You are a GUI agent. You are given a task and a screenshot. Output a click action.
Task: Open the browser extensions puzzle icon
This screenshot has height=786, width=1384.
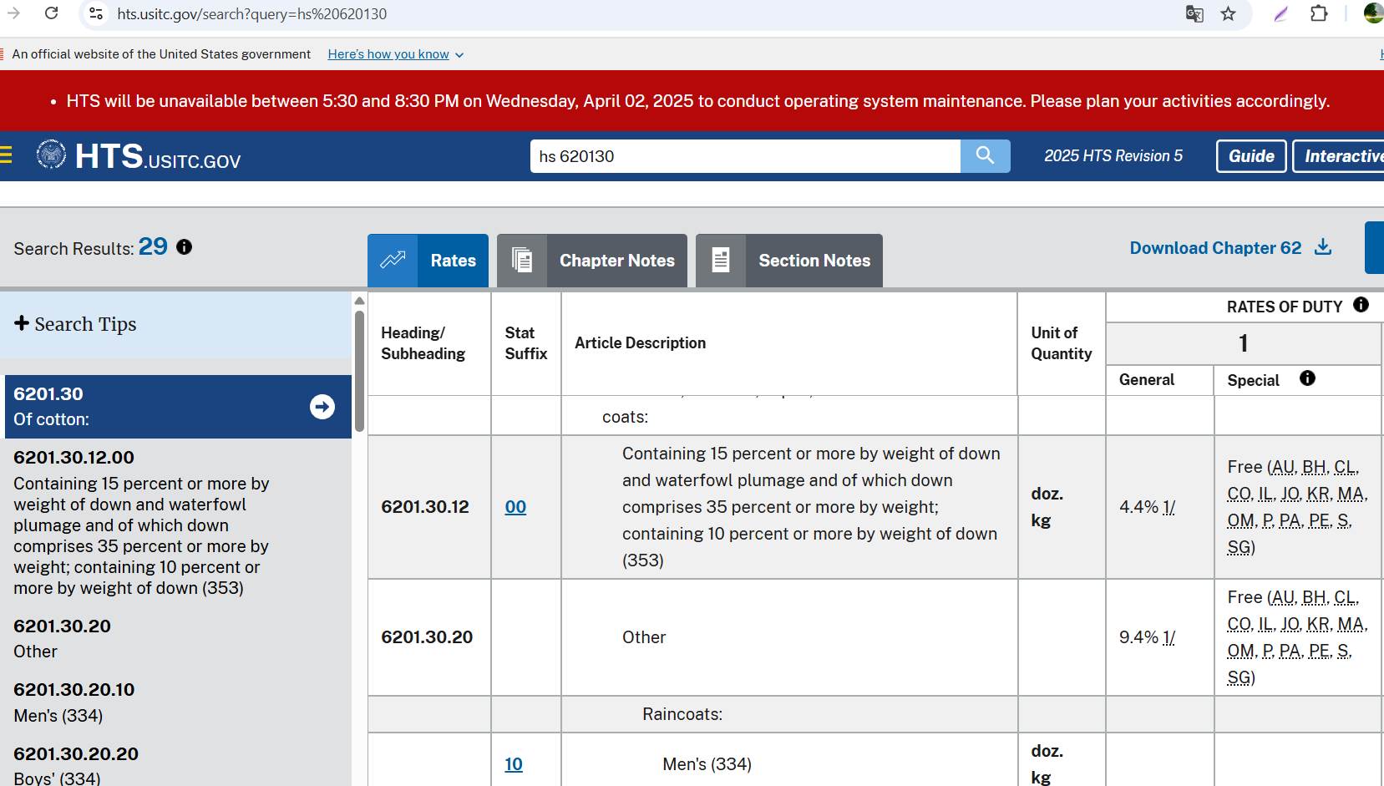[x=1319, y=13]
